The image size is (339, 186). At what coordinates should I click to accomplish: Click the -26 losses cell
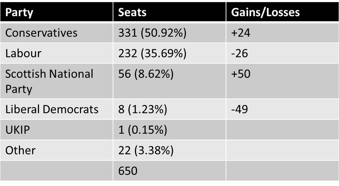click(239, 53)
